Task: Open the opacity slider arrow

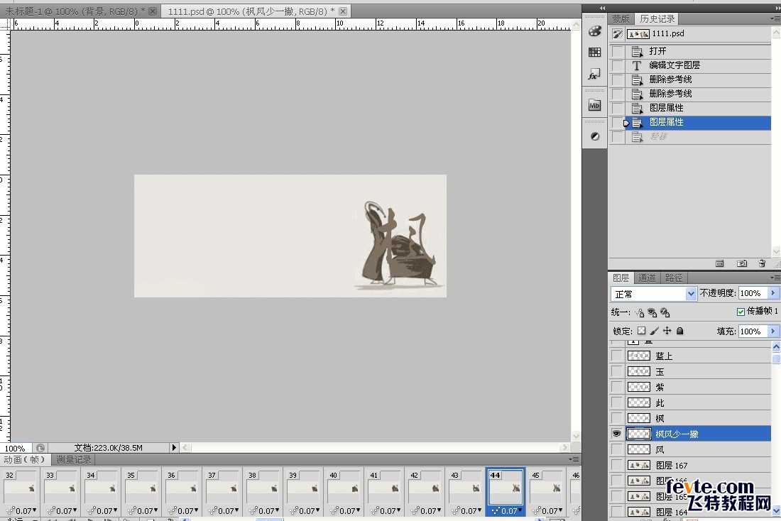Action: point(773,293)
